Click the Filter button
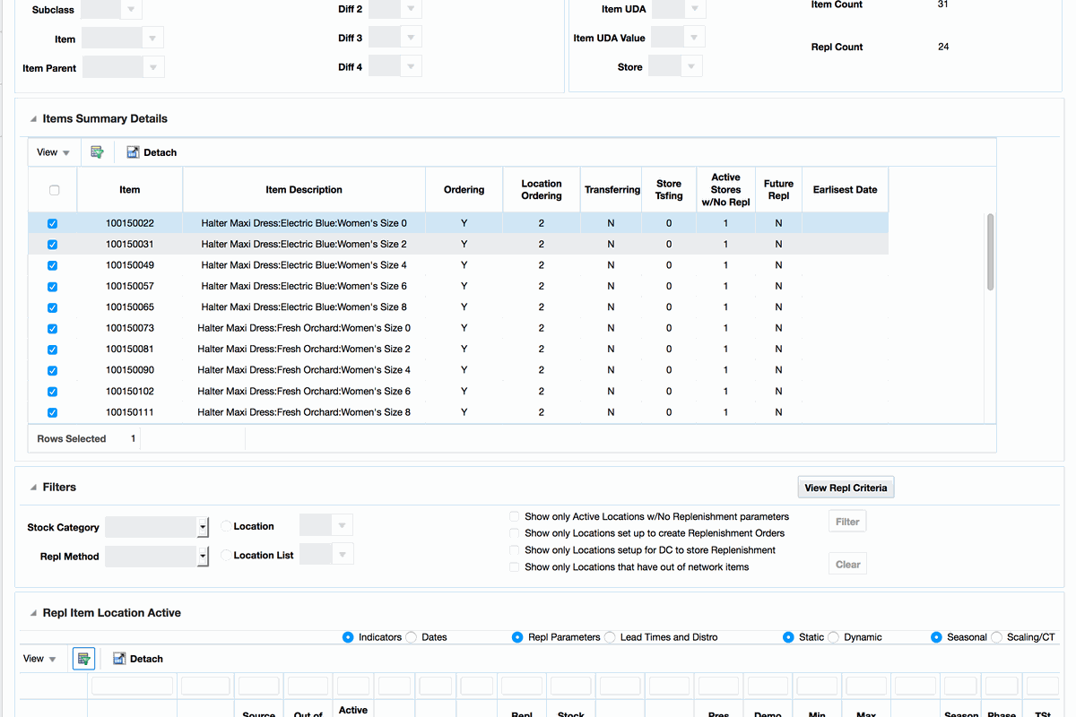 tap(847, 522)
